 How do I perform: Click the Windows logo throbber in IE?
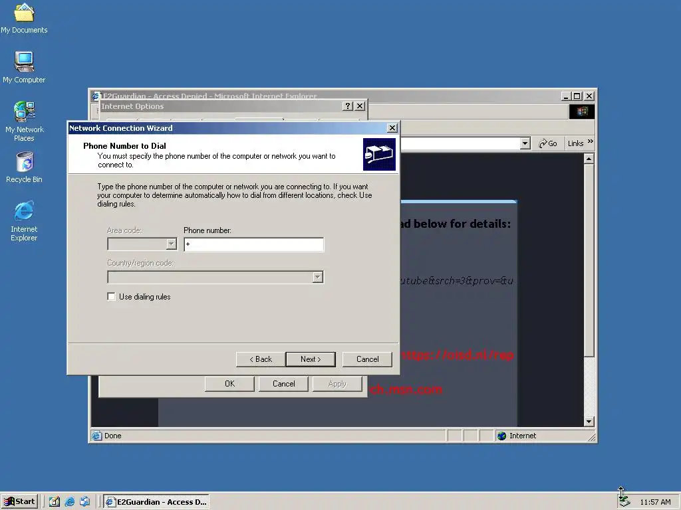pyautogui.click(x=582, y=112)
